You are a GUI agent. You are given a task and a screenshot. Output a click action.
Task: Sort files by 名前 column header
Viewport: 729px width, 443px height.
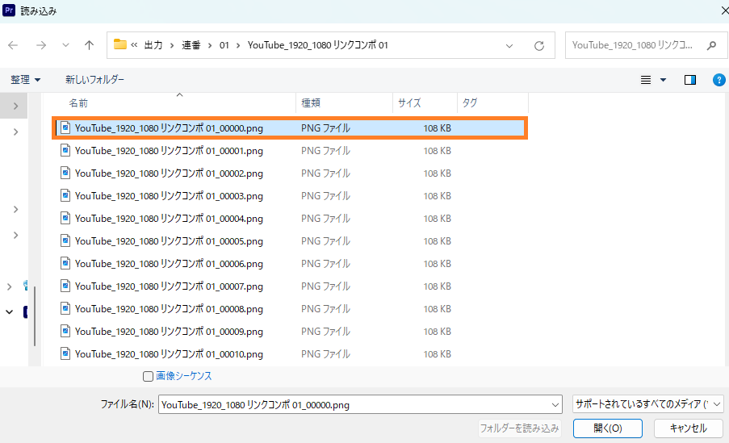pyautogui.click(x=78, y=103)
